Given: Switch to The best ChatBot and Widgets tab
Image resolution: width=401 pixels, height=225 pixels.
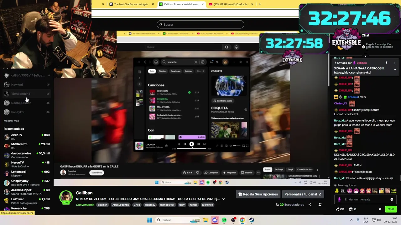Looking at the screenshot, I should [131, 4].
